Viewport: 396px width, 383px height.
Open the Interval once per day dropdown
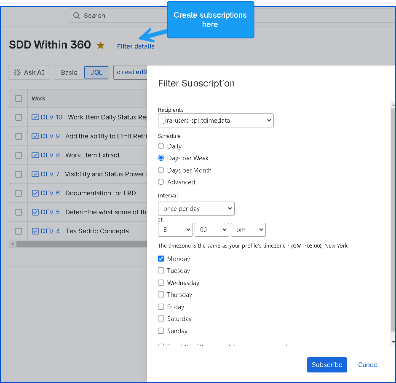pyautogui.click(x=196, y=208)
